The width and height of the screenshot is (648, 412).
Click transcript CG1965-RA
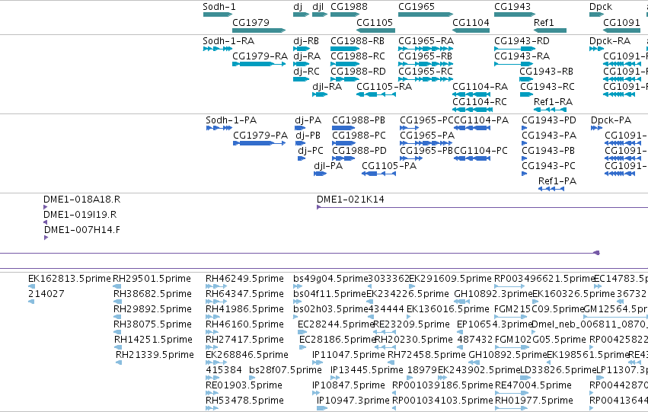click(x=426, y=49)
